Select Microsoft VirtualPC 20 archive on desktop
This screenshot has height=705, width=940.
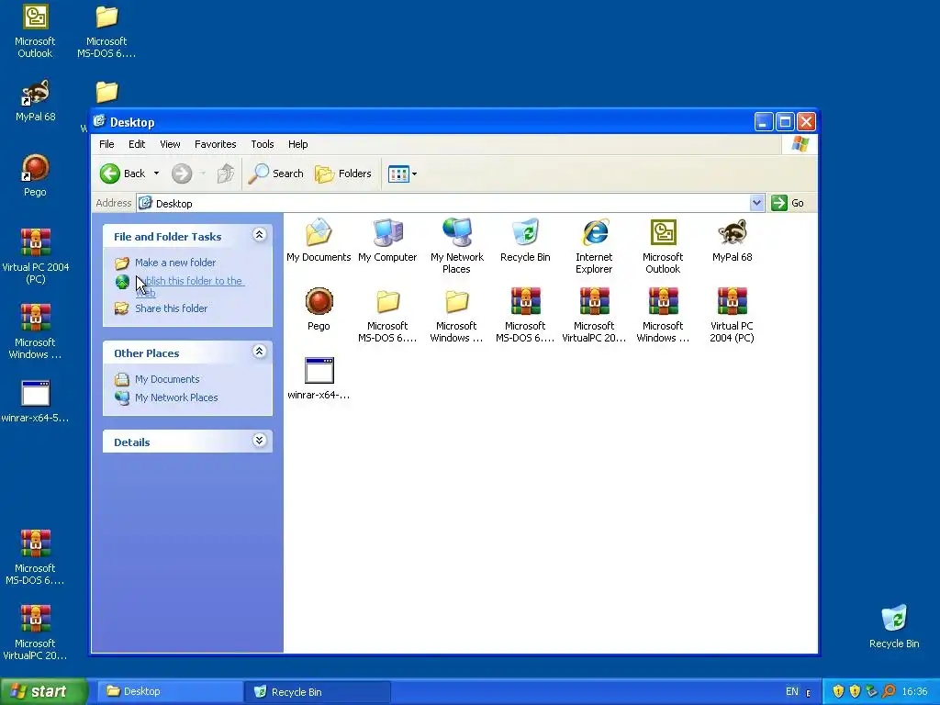[x=35, y=632]
